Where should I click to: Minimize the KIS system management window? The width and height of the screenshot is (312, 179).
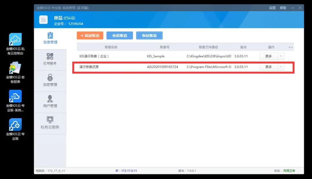292,8
